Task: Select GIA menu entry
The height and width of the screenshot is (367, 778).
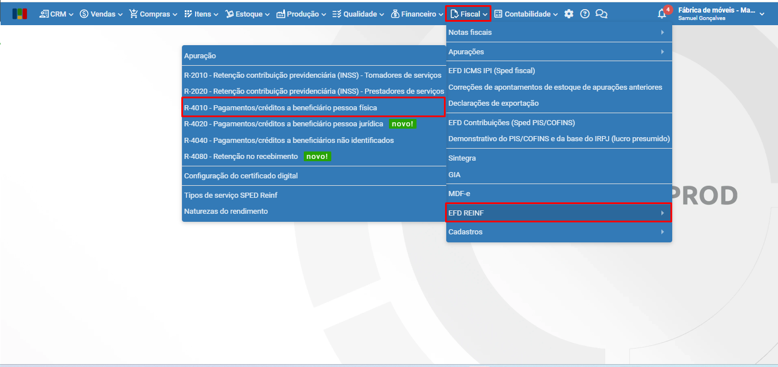Action: pos(559,175)
